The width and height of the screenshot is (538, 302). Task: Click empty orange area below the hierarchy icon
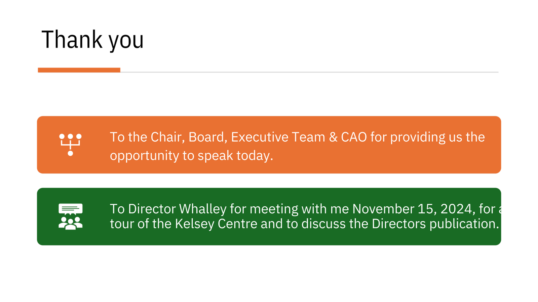click(x=70, y=165)
